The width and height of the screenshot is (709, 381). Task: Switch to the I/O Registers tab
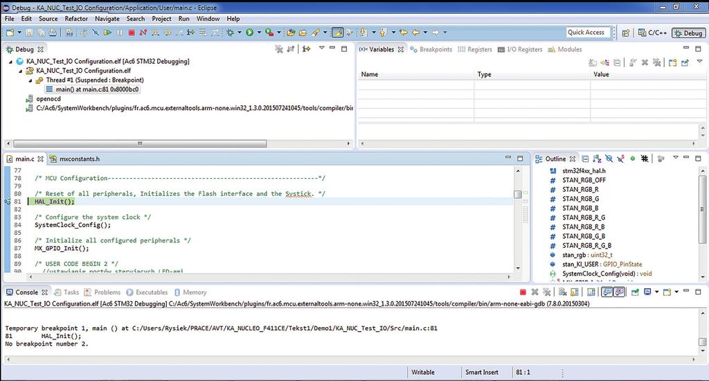(x=520, y=49)
